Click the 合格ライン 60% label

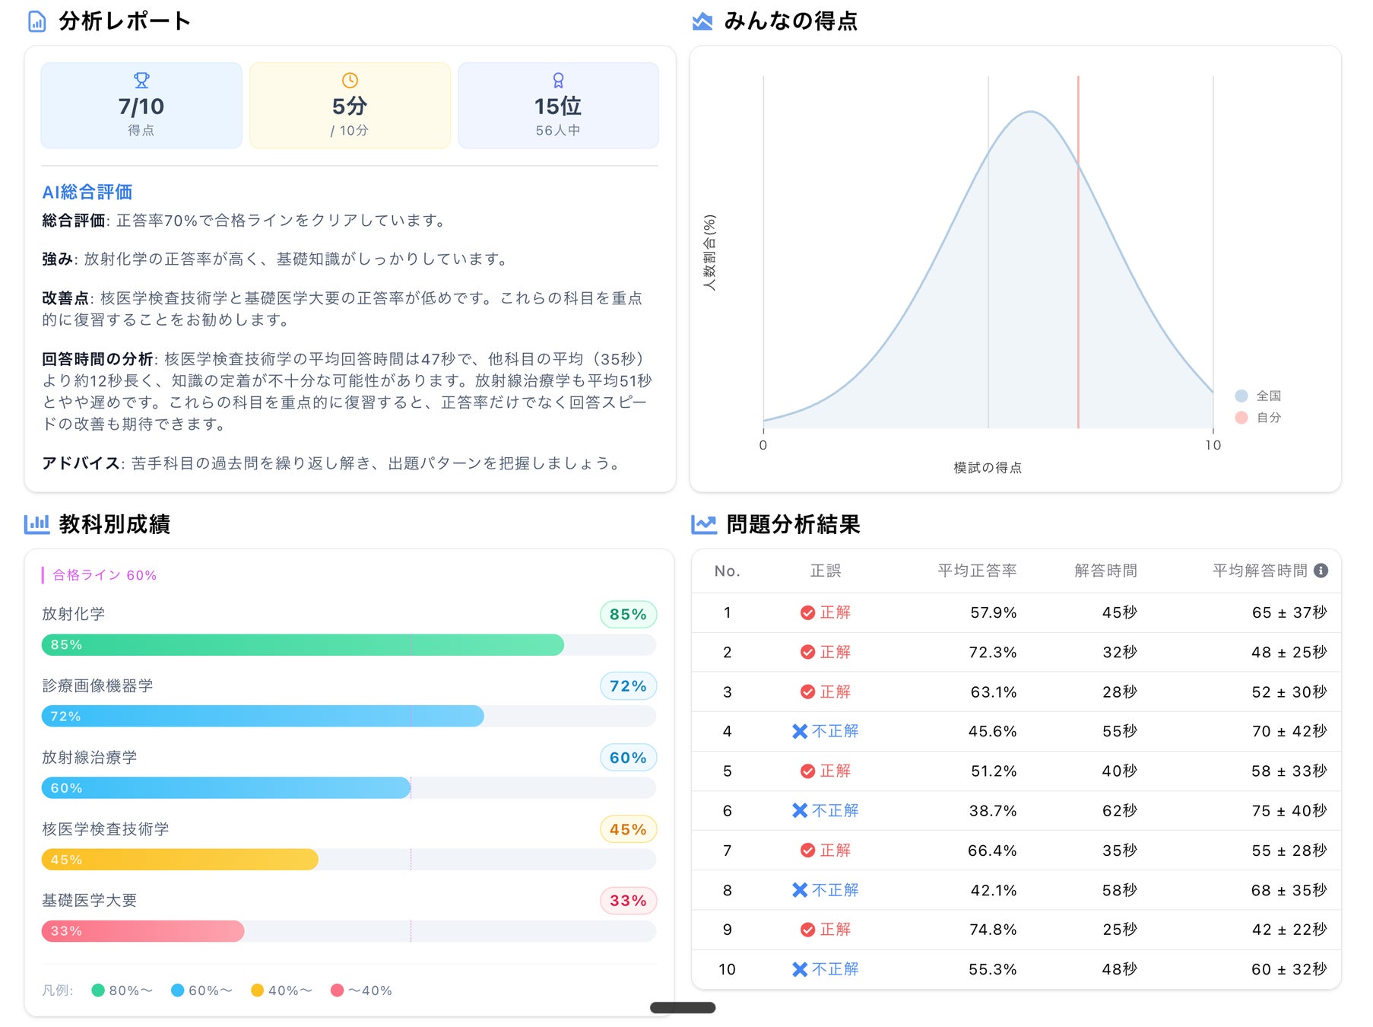(104, 575)
